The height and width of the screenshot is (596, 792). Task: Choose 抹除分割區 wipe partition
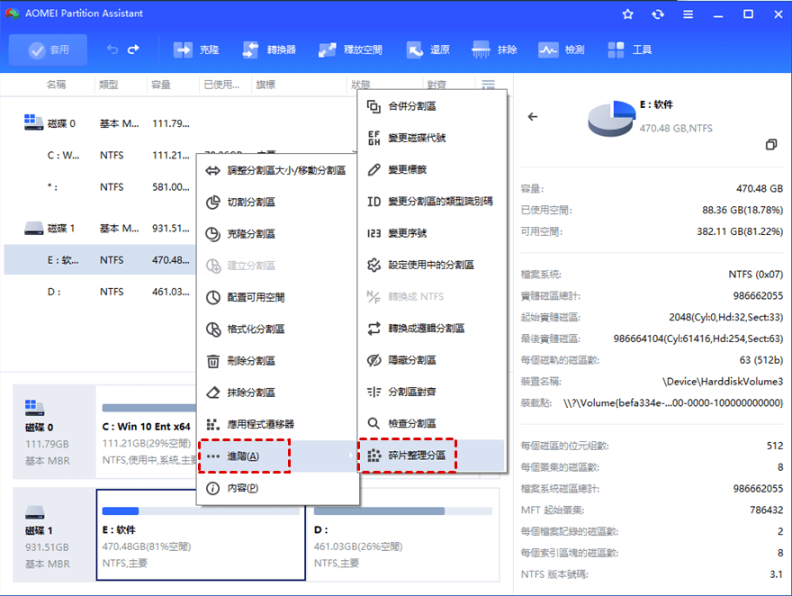tap(277, 393)
